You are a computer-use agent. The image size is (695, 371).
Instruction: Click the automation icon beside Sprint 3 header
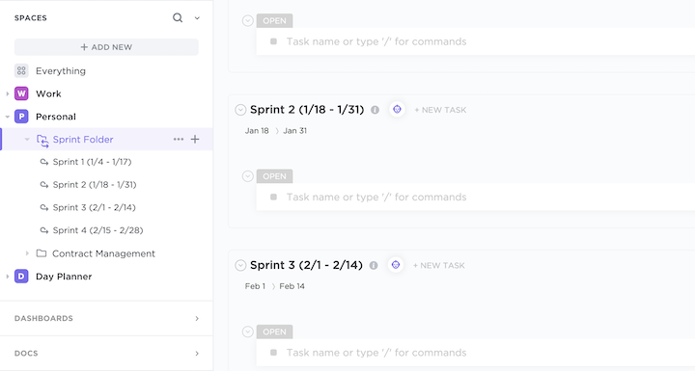point(396,265)
